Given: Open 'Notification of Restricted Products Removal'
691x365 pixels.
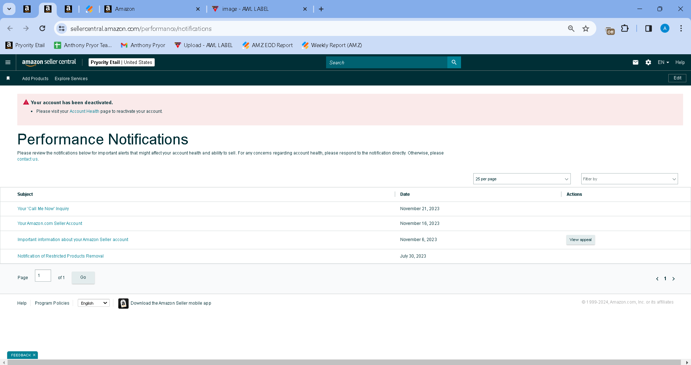Looking at the screenshot, I should pyautogui.click(x=60, y=256).
